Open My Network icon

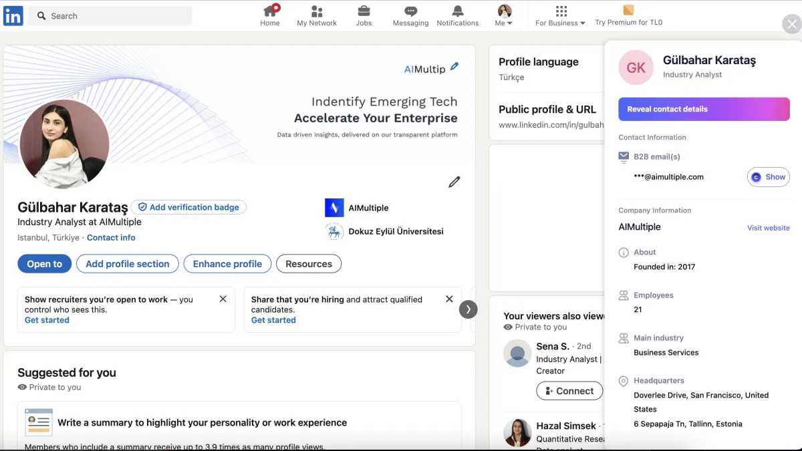click(x=317, y=11)
